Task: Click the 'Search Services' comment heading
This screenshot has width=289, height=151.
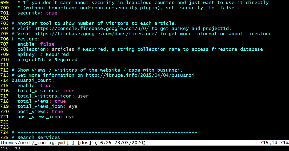Action: (38, 138)
